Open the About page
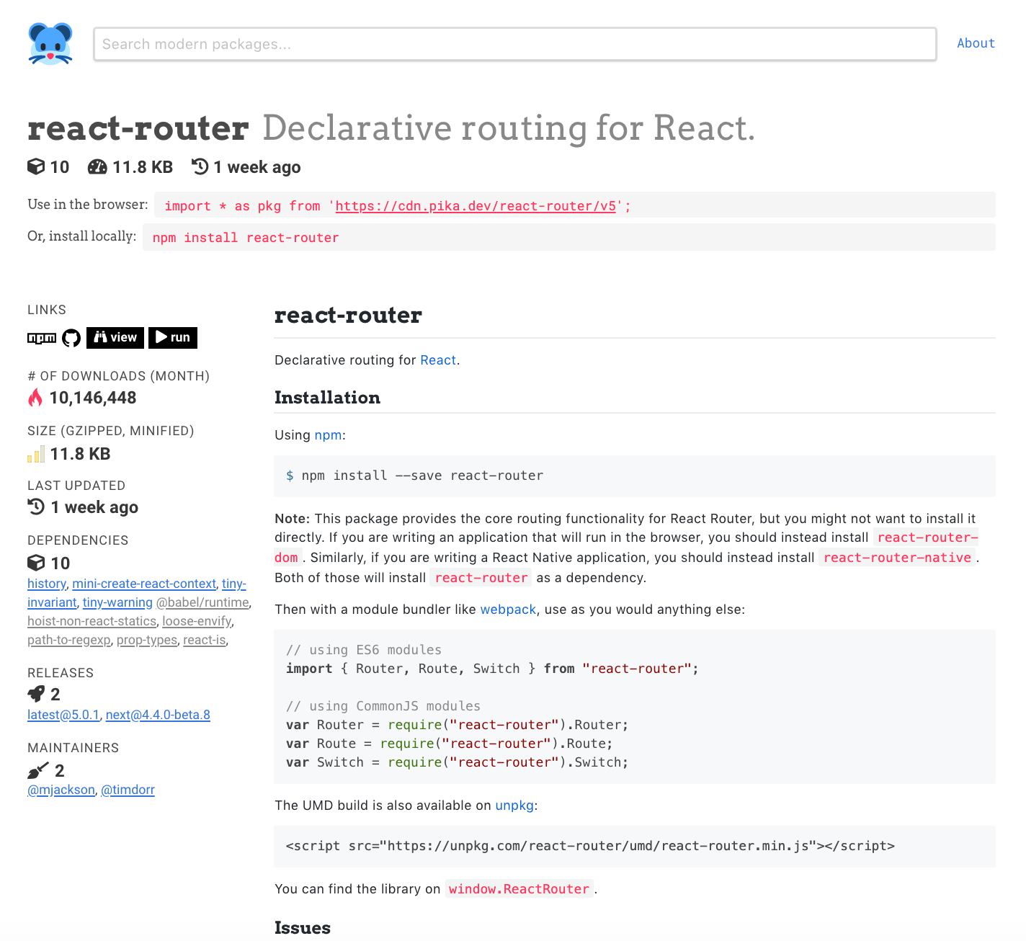 (976, 43)
